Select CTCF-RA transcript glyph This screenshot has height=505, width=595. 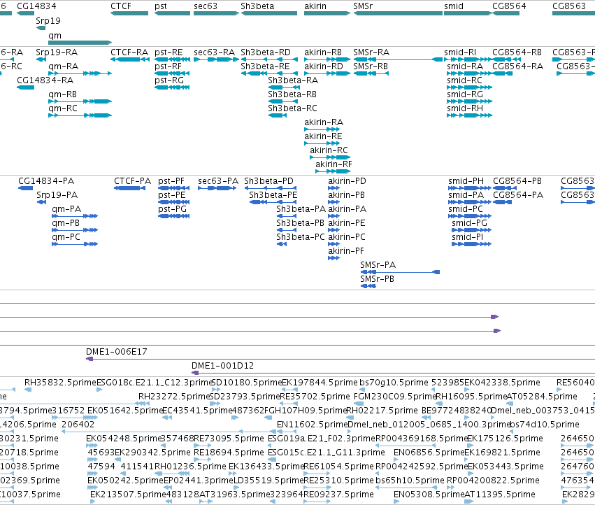tap(130, 59)
